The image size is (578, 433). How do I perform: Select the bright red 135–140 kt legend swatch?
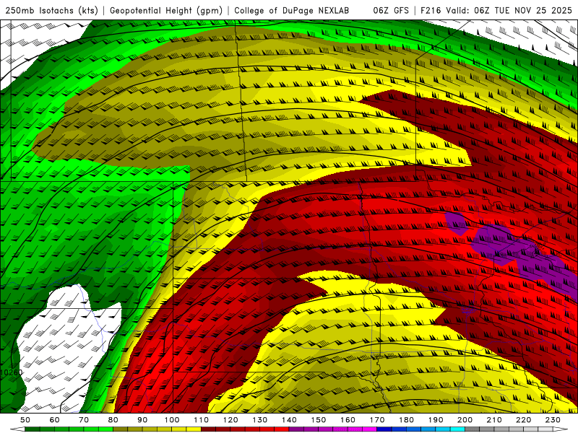[x=282, y=429]
